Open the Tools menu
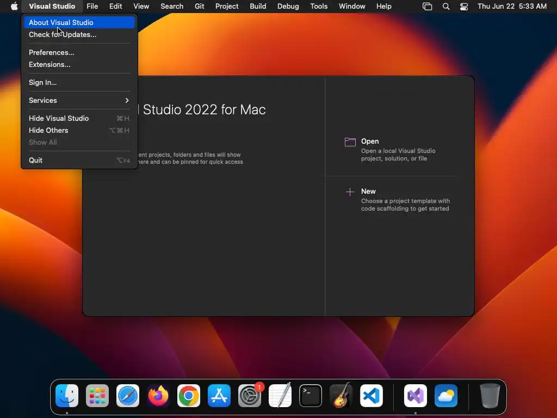 [319, 7]
